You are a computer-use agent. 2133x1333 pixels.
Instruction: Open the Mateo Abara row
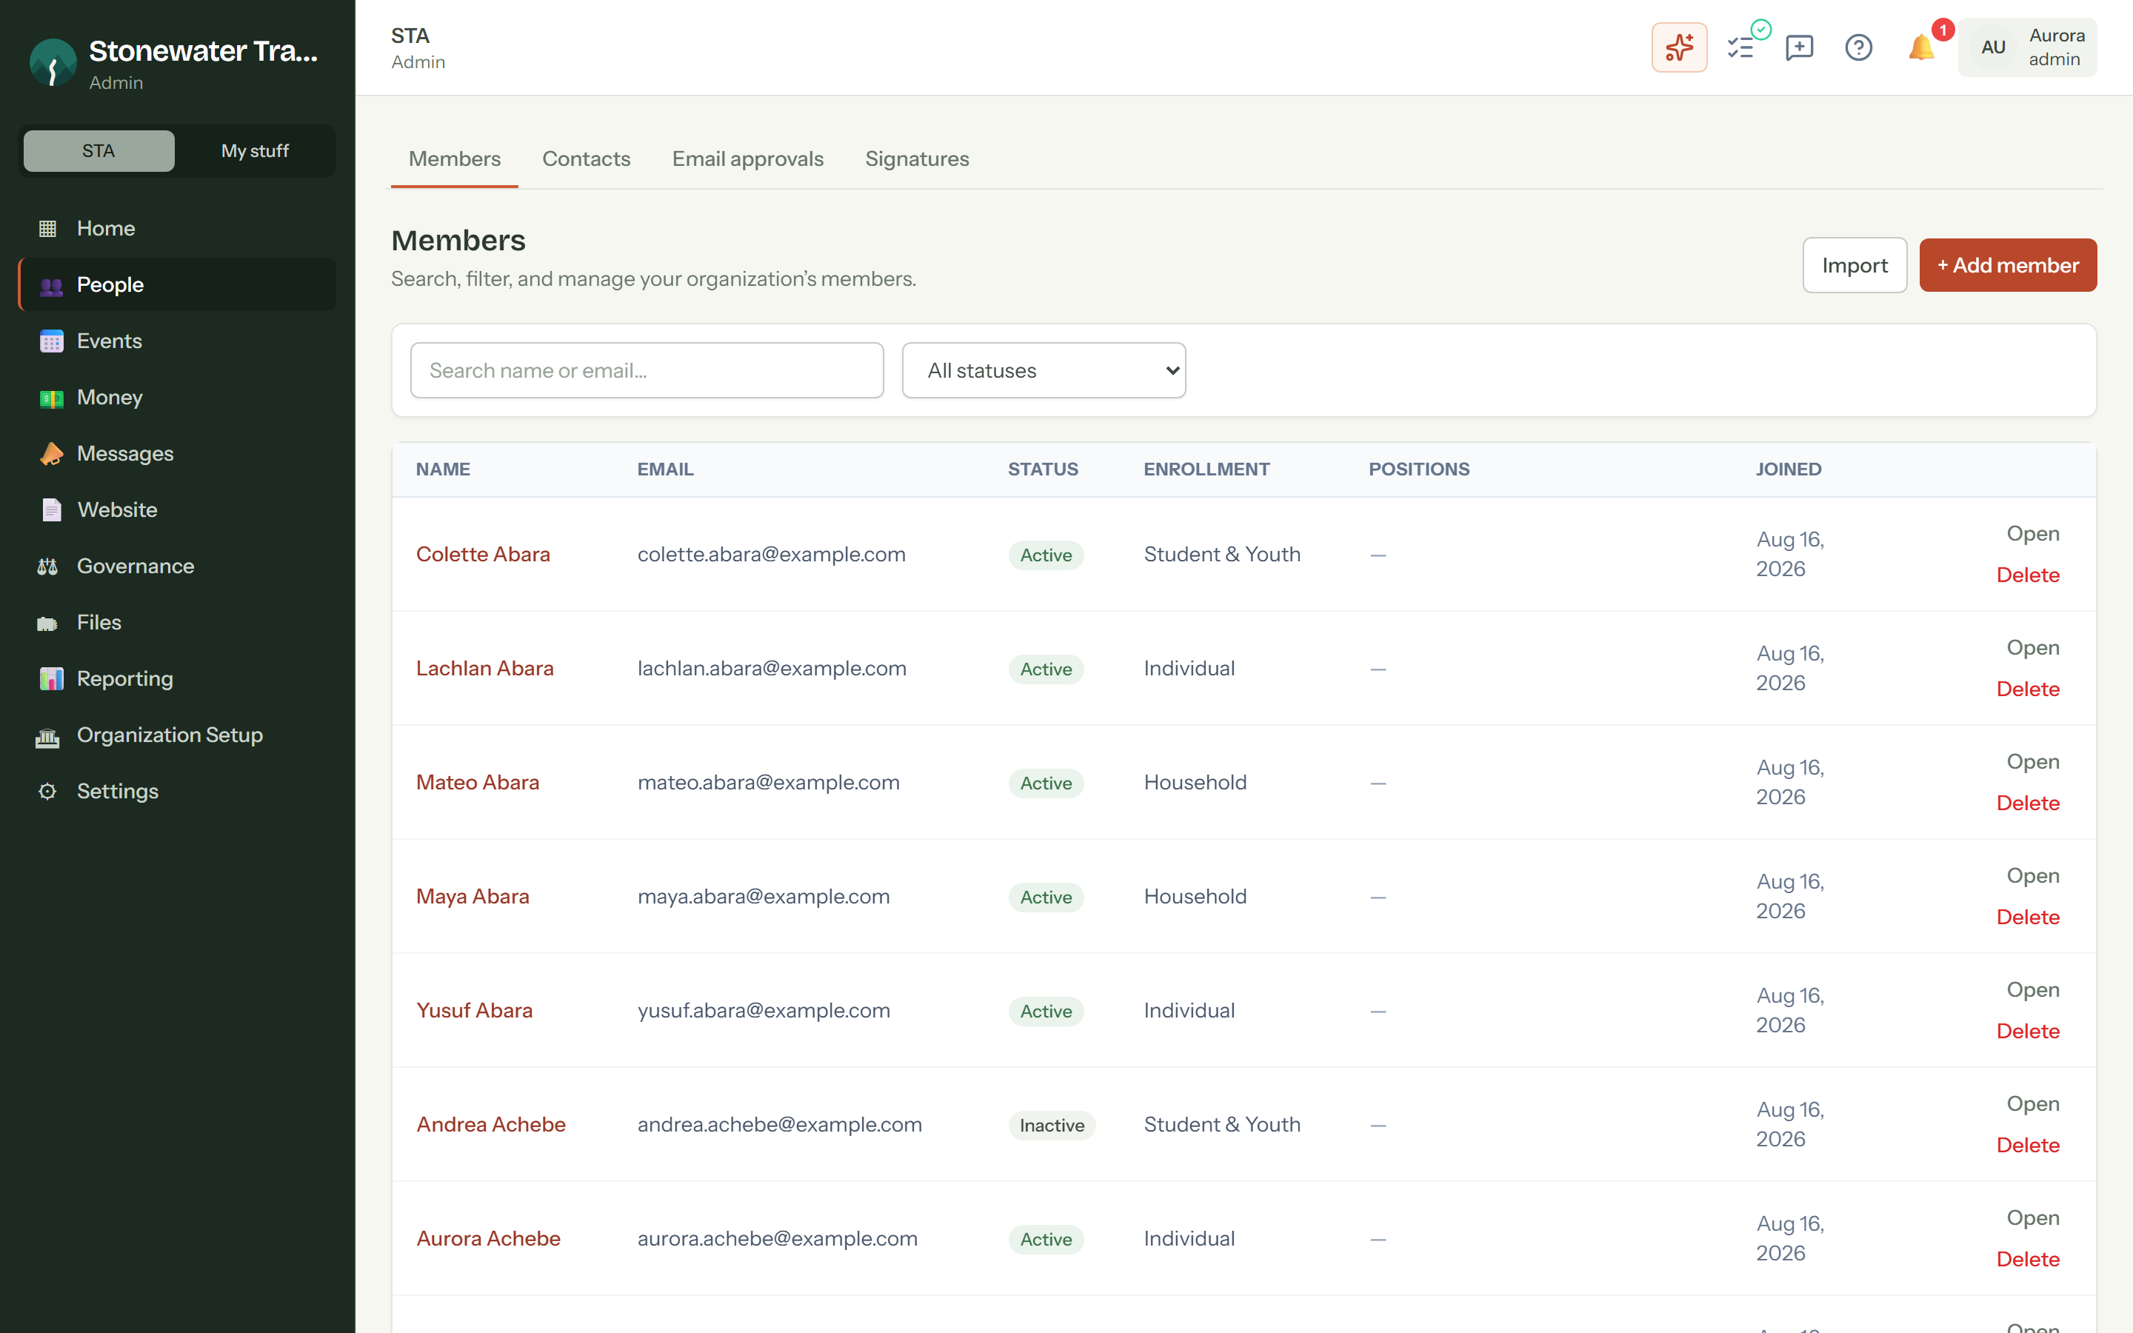pyautogui.click(x=2032, y=762)
